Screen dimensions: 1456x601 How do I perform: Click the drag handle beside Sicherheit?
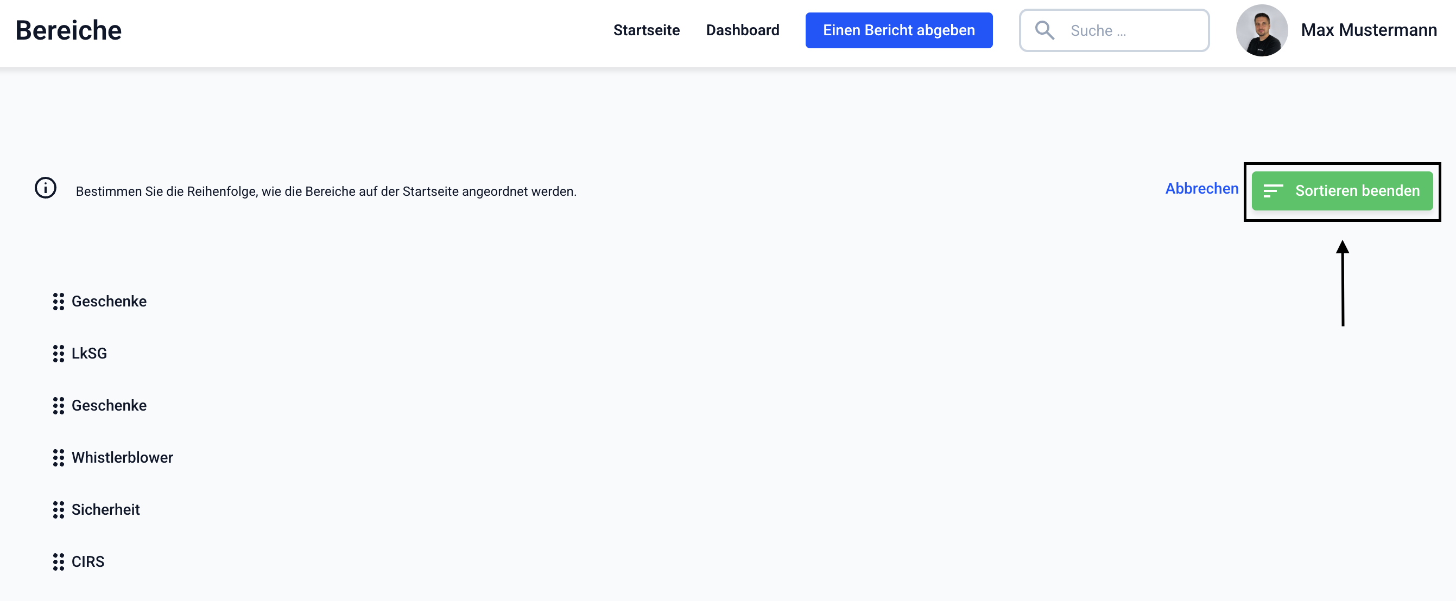[58, 509]
